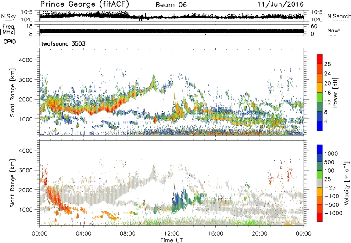Click the '60' tick on the Nave axis
This screenshot has height=243, width=351.
[x=314, y=26]
